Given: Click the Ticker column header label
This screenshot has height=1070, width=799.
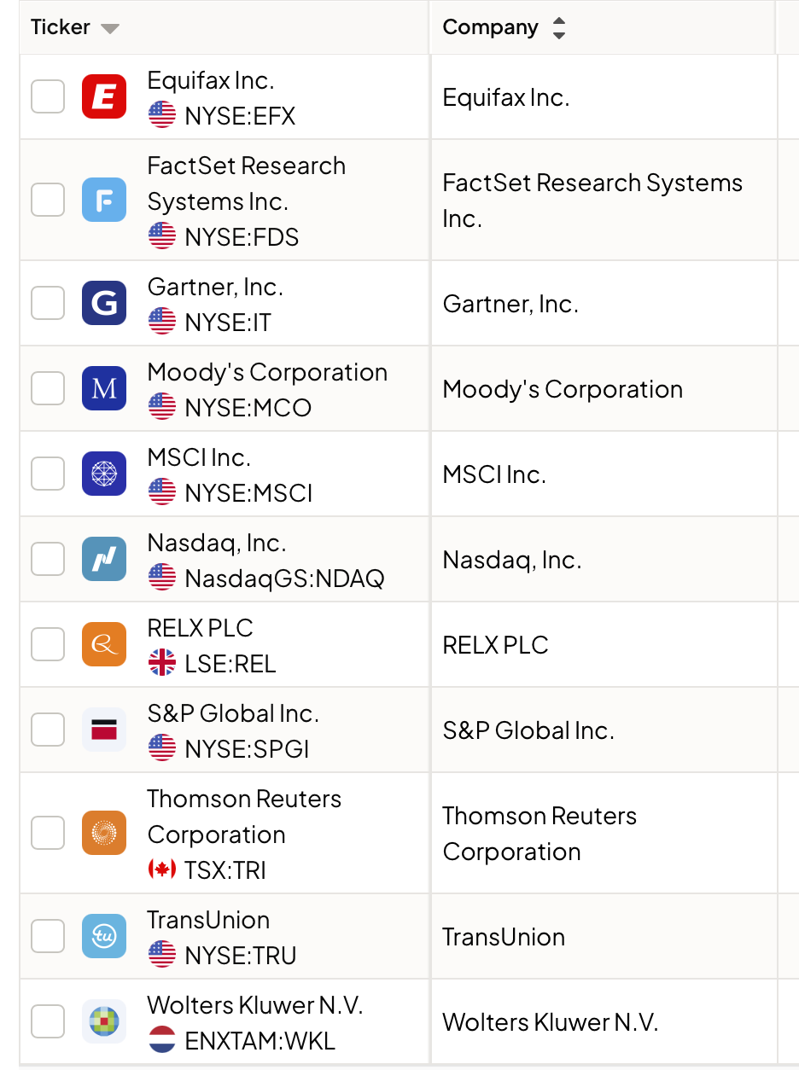Looking at the screenshot, I should (60, 27).
